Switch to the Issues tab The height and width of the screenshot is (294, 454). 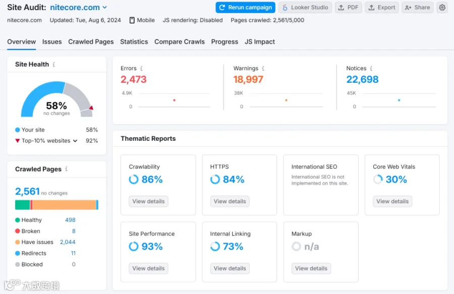click(52, 42)
